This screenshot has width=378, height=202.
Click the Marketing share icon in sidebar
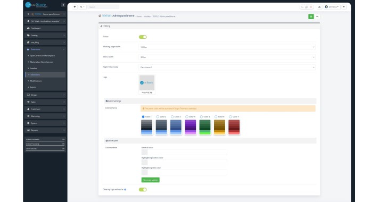[x=28, y=116]
